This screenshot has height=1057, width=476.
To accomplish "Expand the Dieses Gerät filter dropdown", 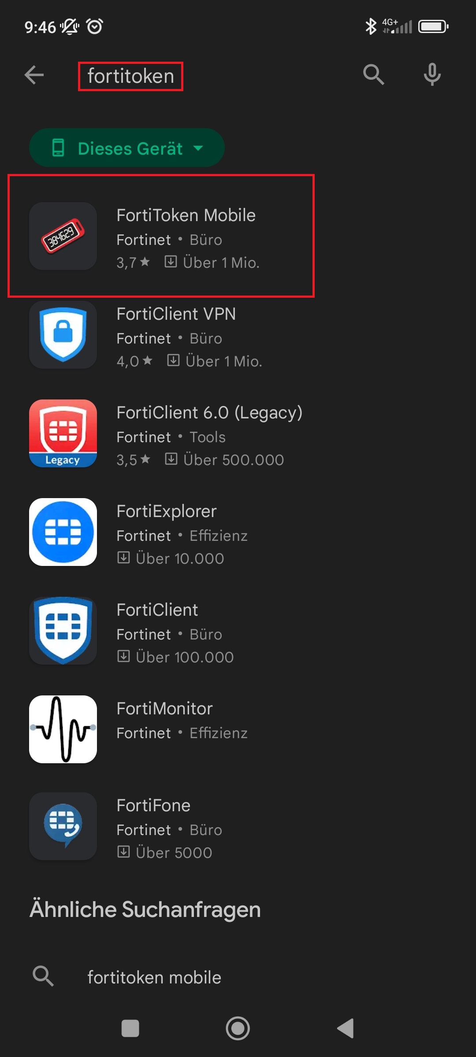I will [x=127, y=148].
